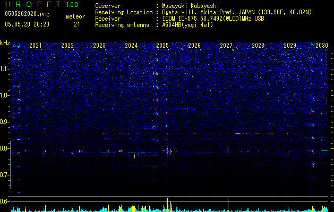Click the meteor count value 21
This screenshot has width=334, height=212.
tap(76, 24)
